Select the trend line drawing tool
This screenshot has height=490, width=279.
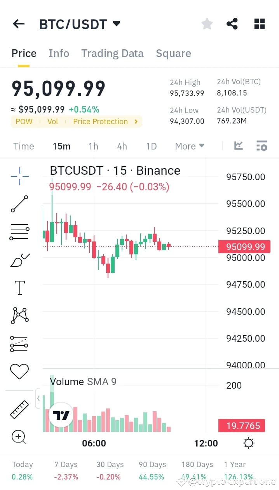point(19,203)
